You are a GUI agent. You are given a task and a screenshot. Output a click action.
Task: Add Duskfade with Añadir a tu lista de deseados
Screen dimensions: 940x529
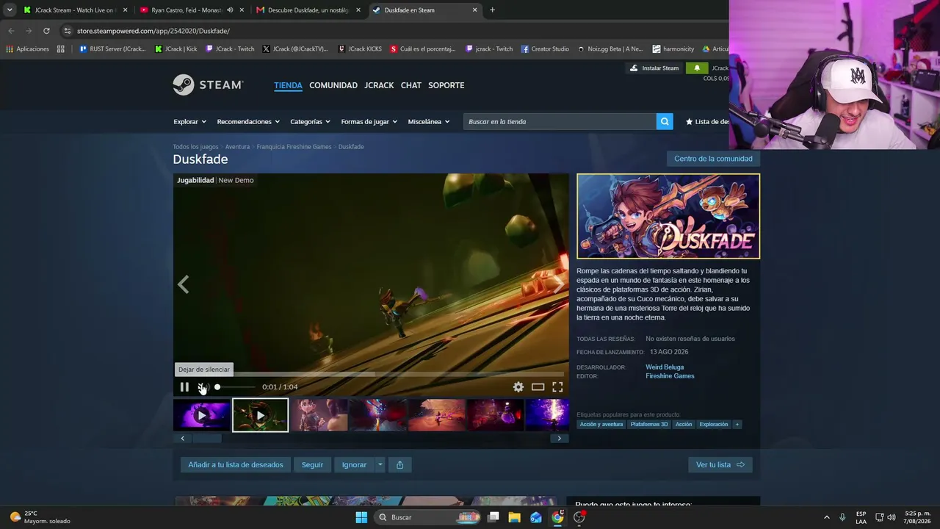tap(236, 464)
